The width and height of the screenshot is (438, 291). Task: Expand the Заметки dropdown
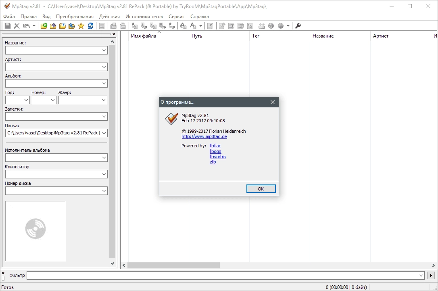pos(104,116)
